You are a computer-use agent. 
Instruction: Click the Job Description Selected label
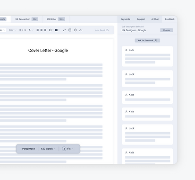coord(133,27)
